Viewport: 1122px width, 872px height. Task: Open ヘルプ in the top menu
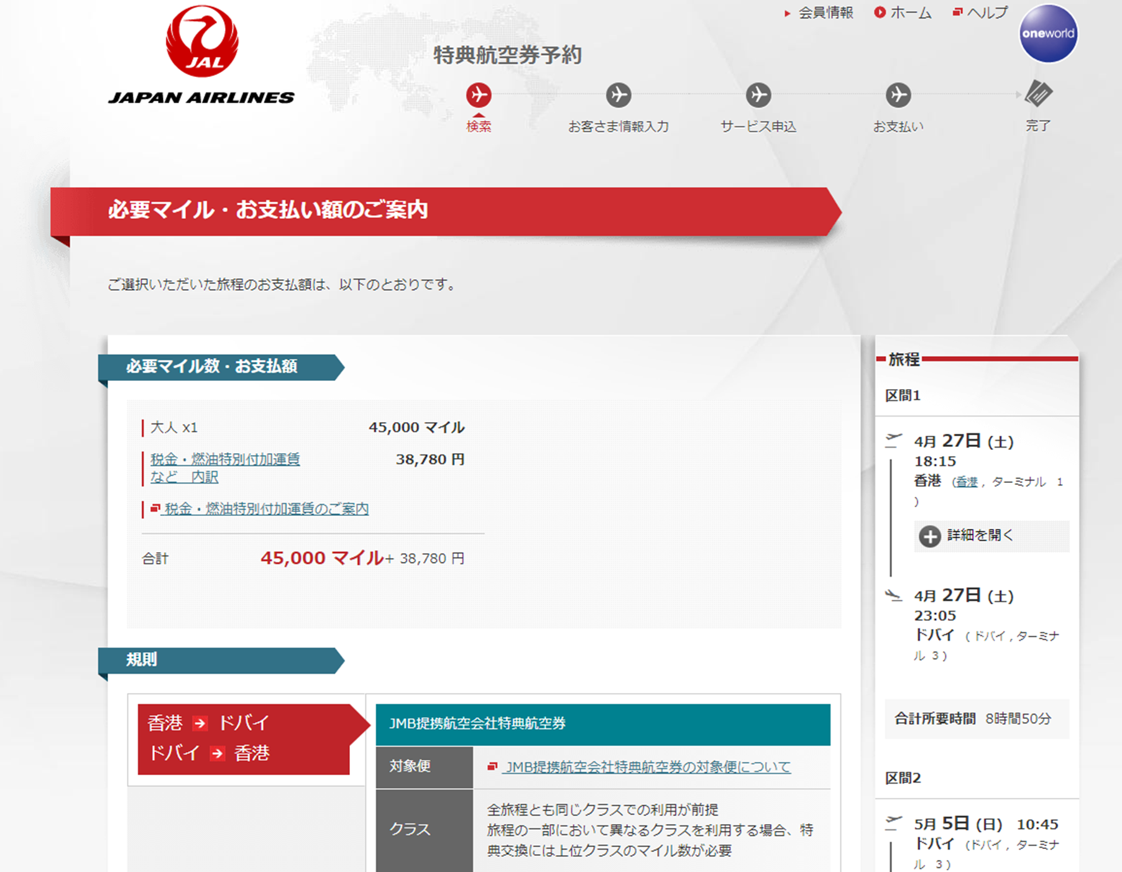click(x=986, y=13)
